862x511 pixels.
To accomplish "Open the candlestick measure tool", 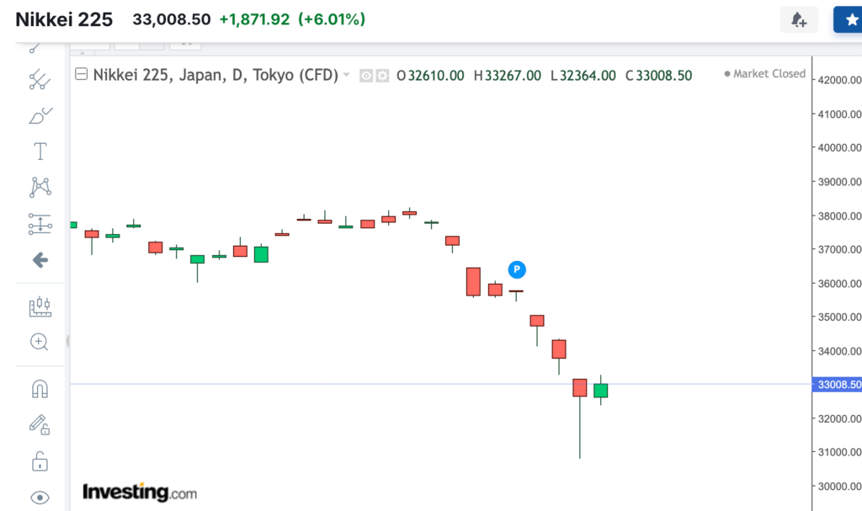I will [40, 306].
